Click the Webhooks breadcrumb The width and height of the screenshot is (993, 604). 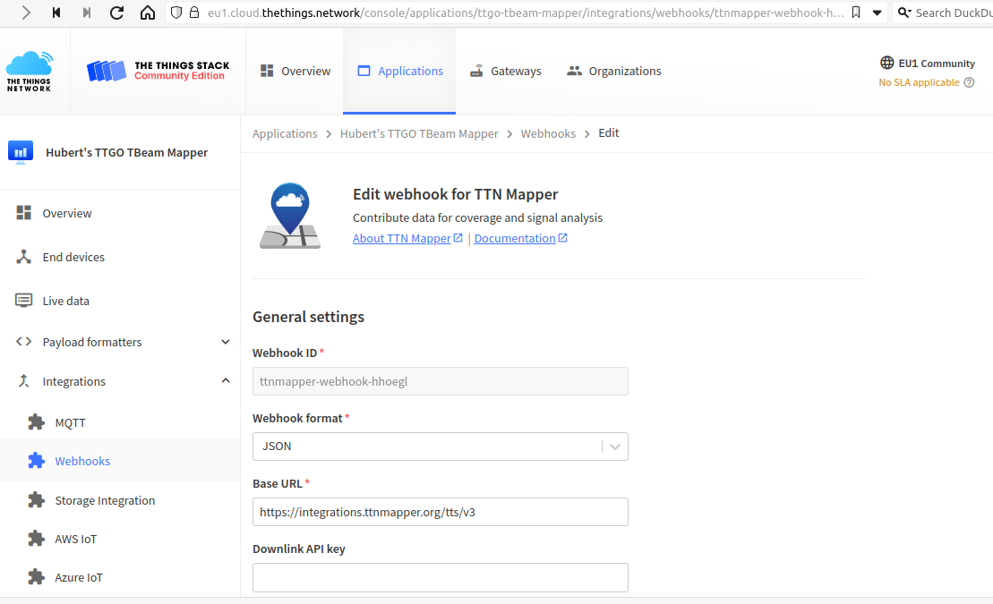pyautogui.click(x=548, y=133)
